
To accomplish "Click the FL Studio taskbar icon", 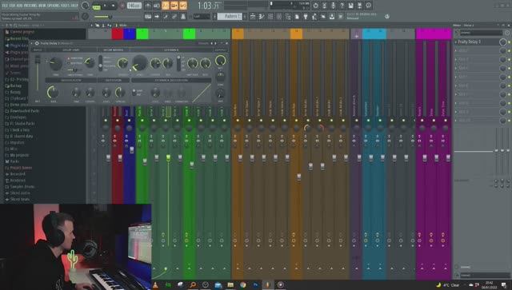I will [x=268, y=284].
